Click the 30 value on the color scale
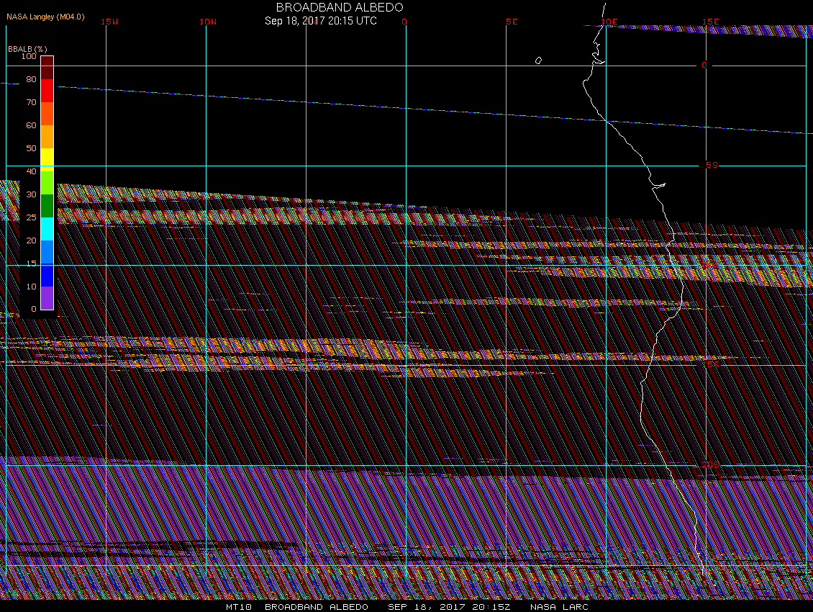The image size is (813, 612). [x=31, y=194]
